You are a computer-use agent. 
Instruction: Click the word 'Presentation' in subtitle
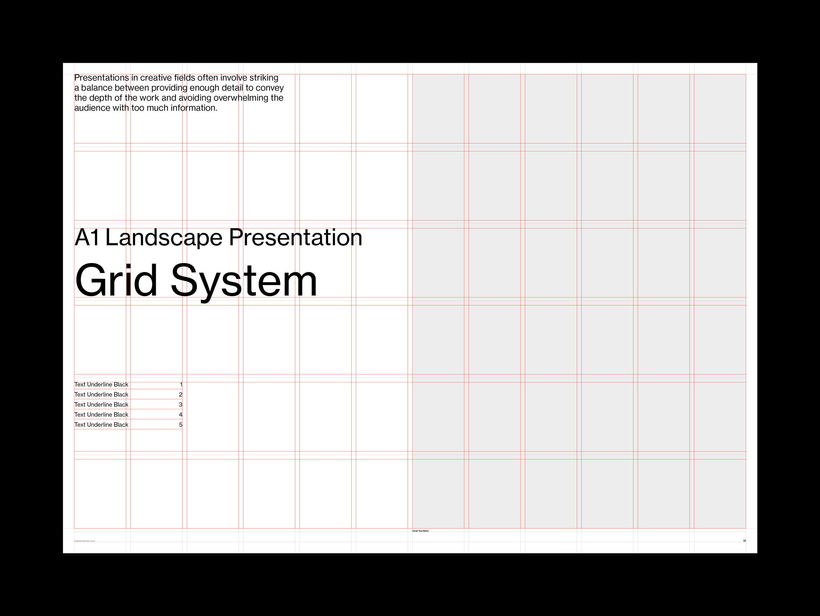pyautogui.click(x=295, y=237)
